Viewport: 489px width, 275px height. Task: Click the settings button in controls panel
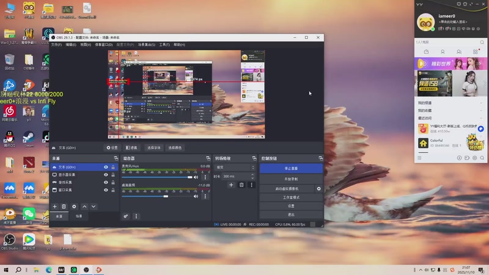[291, 206]
